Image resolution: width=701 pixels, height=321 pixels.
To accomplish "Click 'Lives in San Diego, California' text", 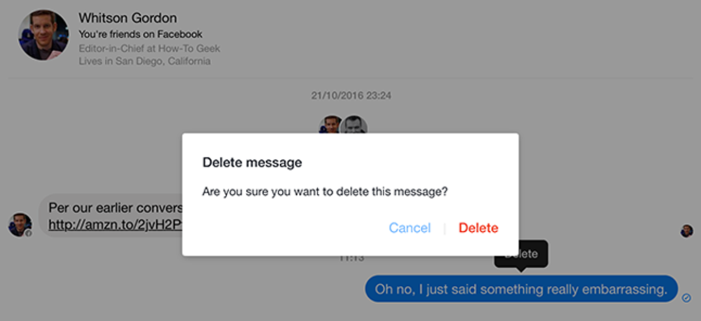I will tap(144, 61).
